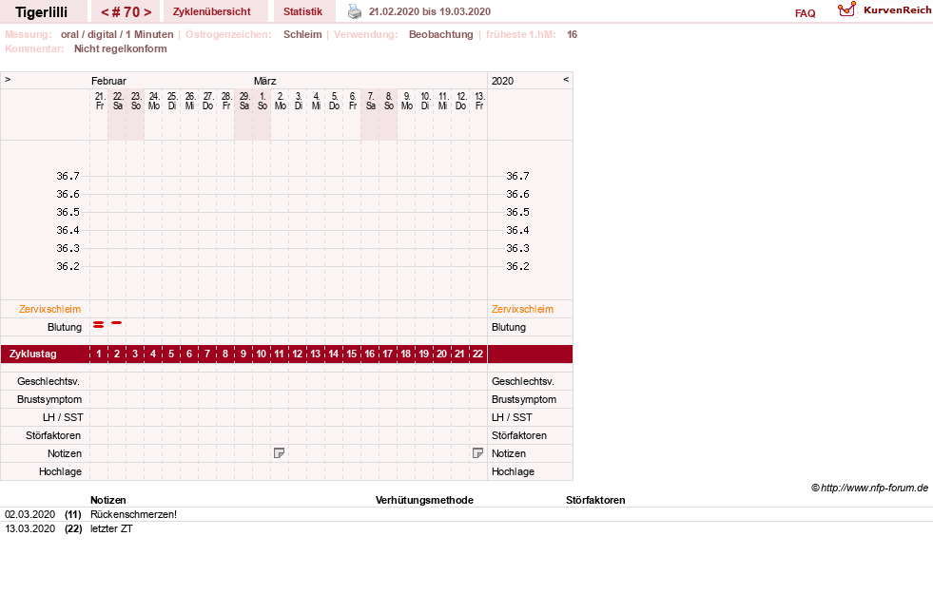The height and width of the screenshot is (594, 933).
Task: Open the Statistik tab
Action: click(x=302, y=11)
